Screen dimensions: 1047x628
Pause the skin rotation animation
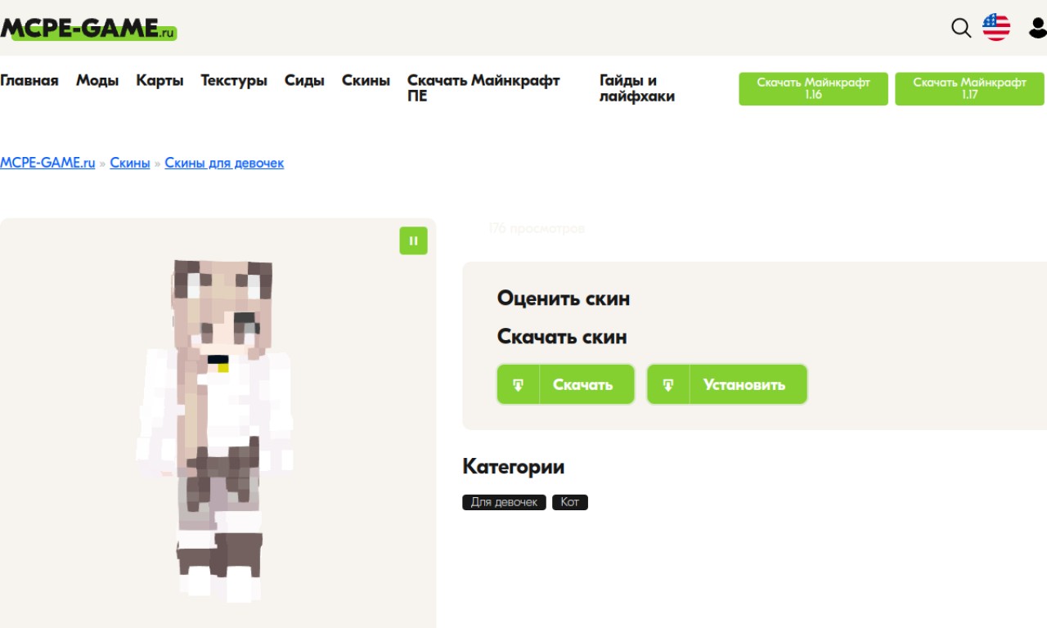(x=413, y=240)
